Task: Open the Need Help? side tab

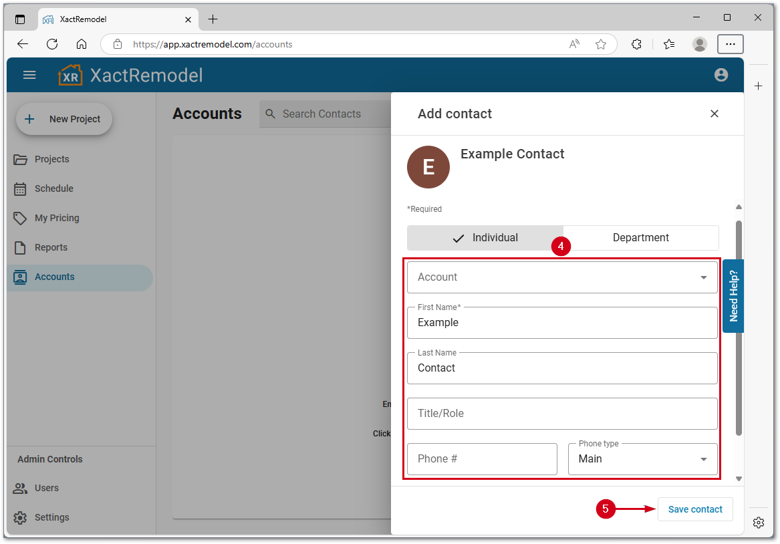Action: tap(733, 296)
